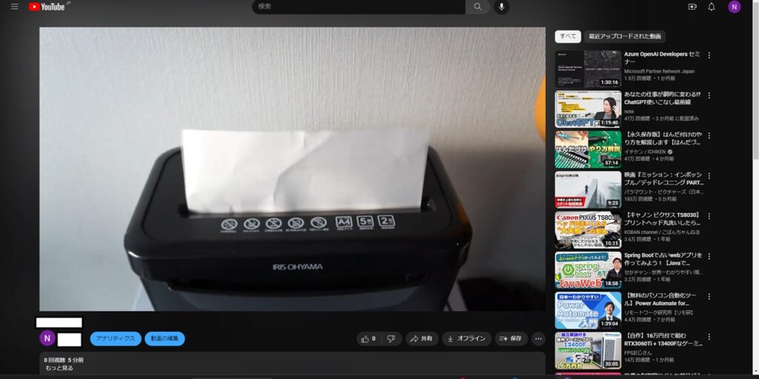The height and width of the screenshot is (379, 759).
Task: Open Canon PIXUS TS8030 video thumbnail
Action: tap(588, 229)
